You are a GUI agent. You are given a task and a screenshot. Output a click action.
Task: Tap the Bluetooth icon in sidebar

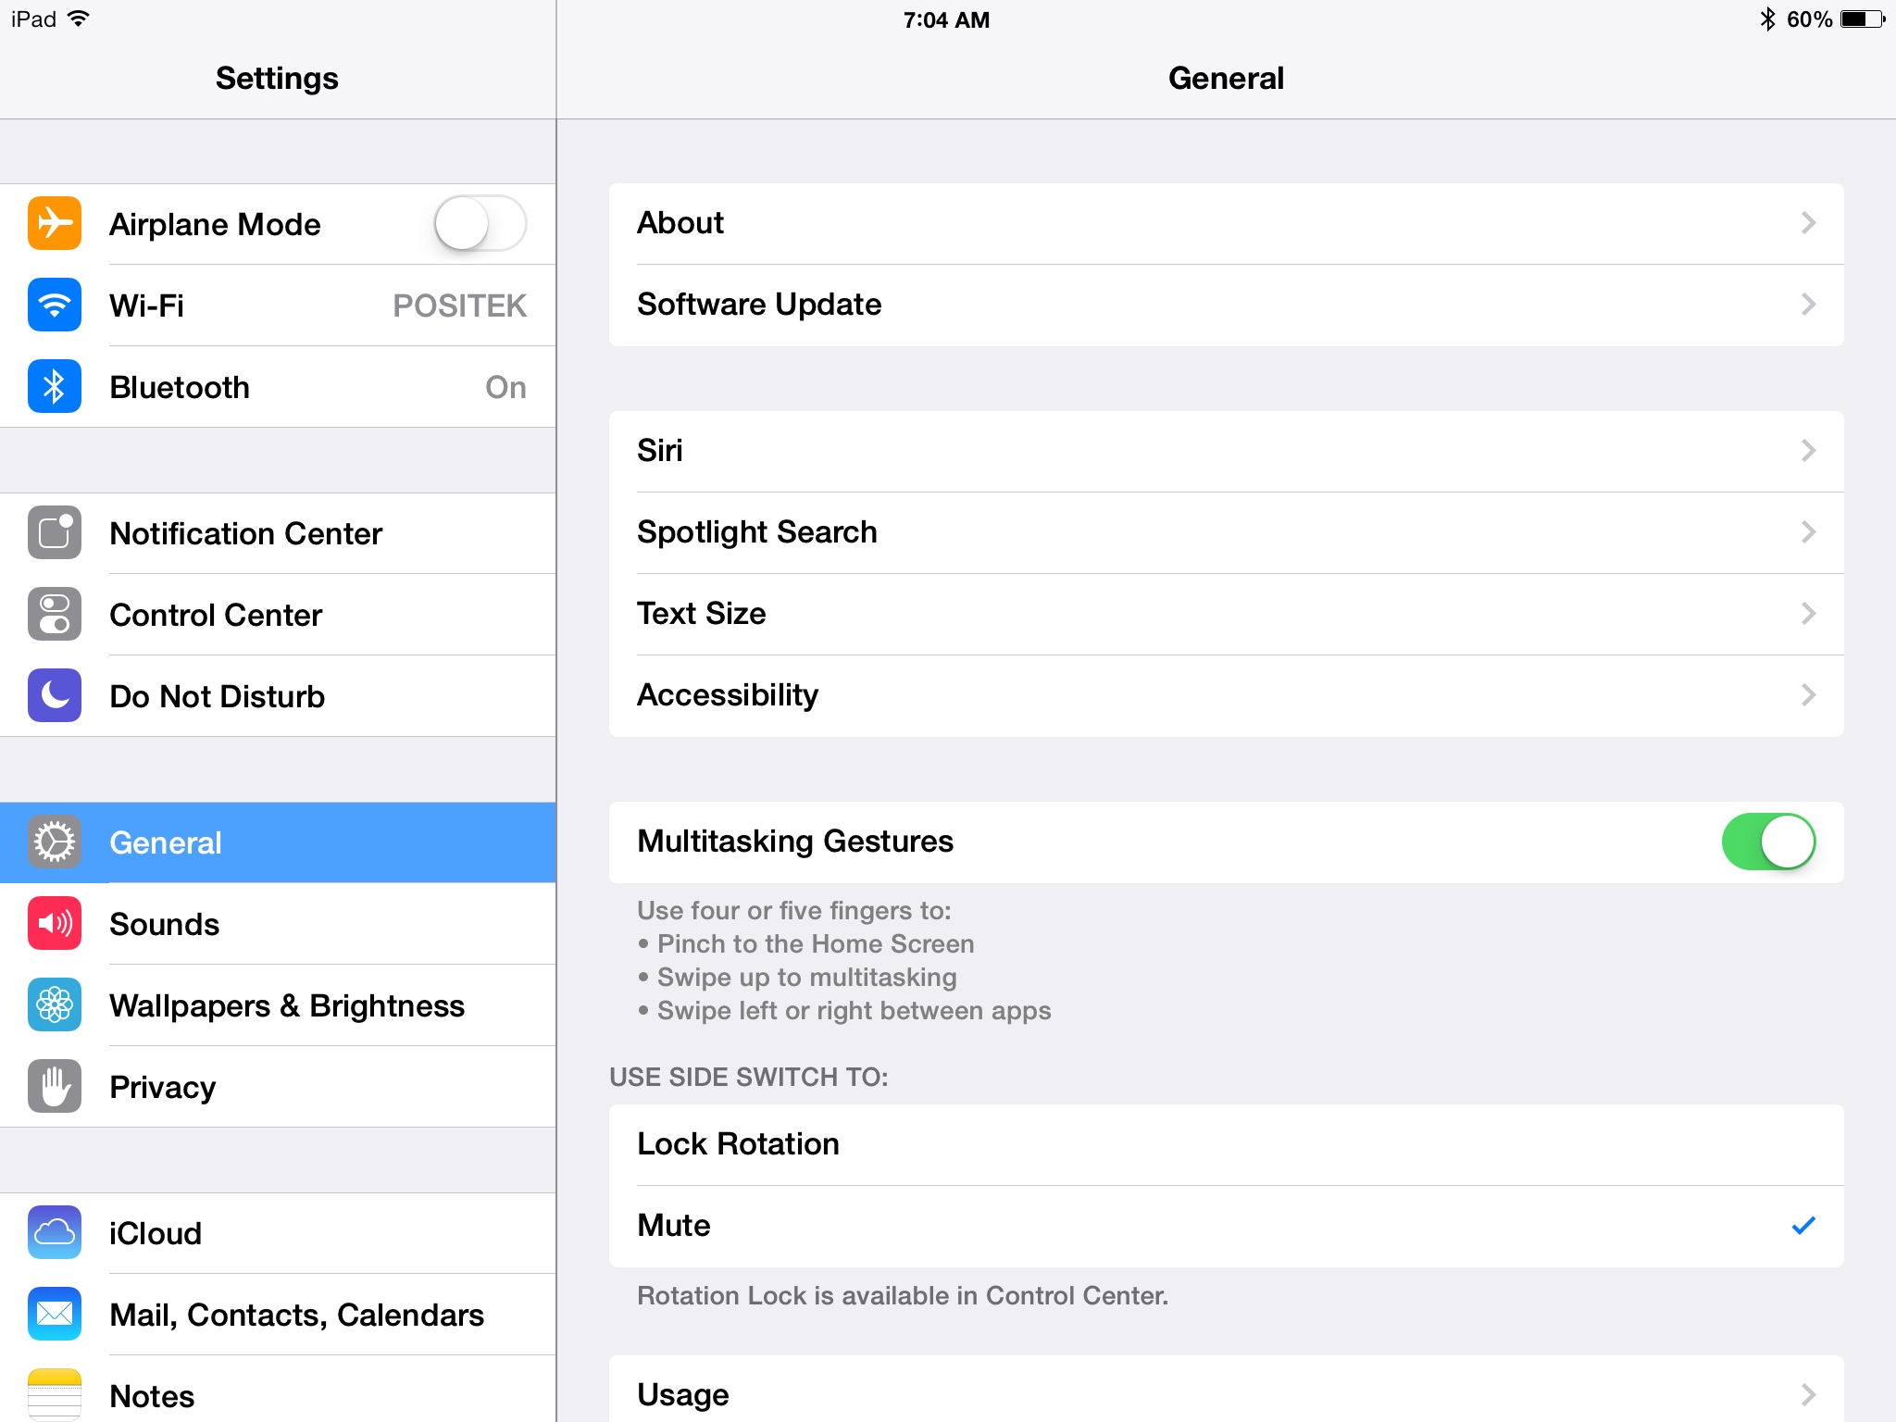point(55,386)
